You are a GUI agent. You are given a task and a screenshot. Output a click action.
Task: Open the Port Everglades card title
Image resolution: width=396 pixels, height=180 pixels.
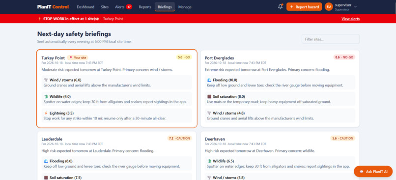[x=220, y=58]
